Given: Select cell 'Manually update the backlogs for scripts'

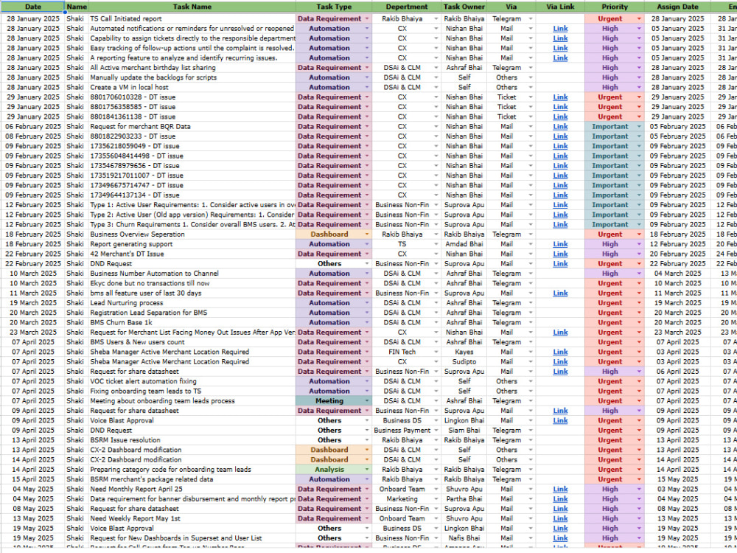Looking at the screenshot, I should tap(192, 77).
